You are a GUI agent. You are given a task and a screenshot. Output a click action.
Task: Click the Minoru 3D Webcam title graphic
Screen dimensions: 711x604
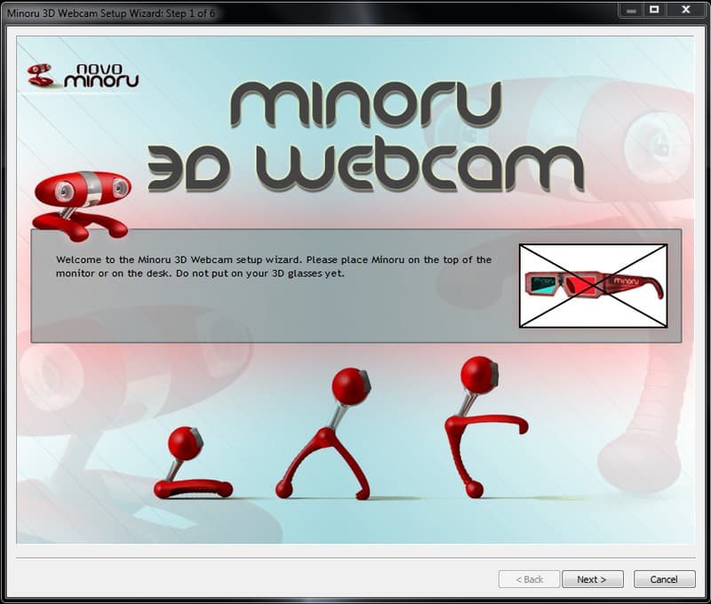pyautogui.click(x=365, y=136)
